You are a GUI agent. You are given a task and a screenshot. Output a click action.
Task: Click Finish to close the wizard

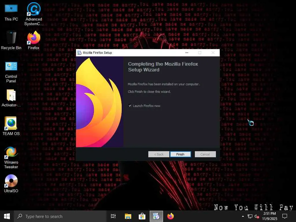(180, 154)
